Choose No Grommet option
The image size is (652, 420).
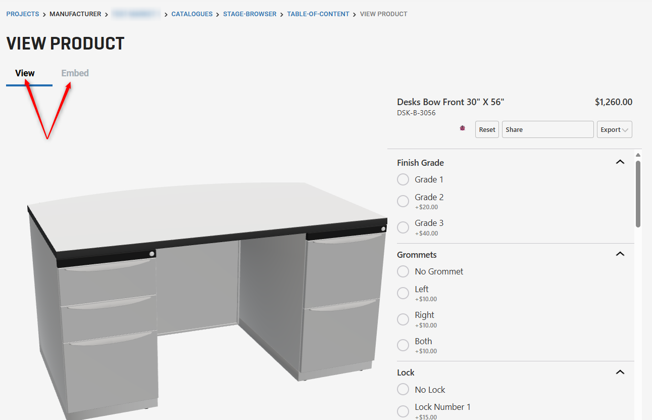pyautogui.click(x=403, y=271)
